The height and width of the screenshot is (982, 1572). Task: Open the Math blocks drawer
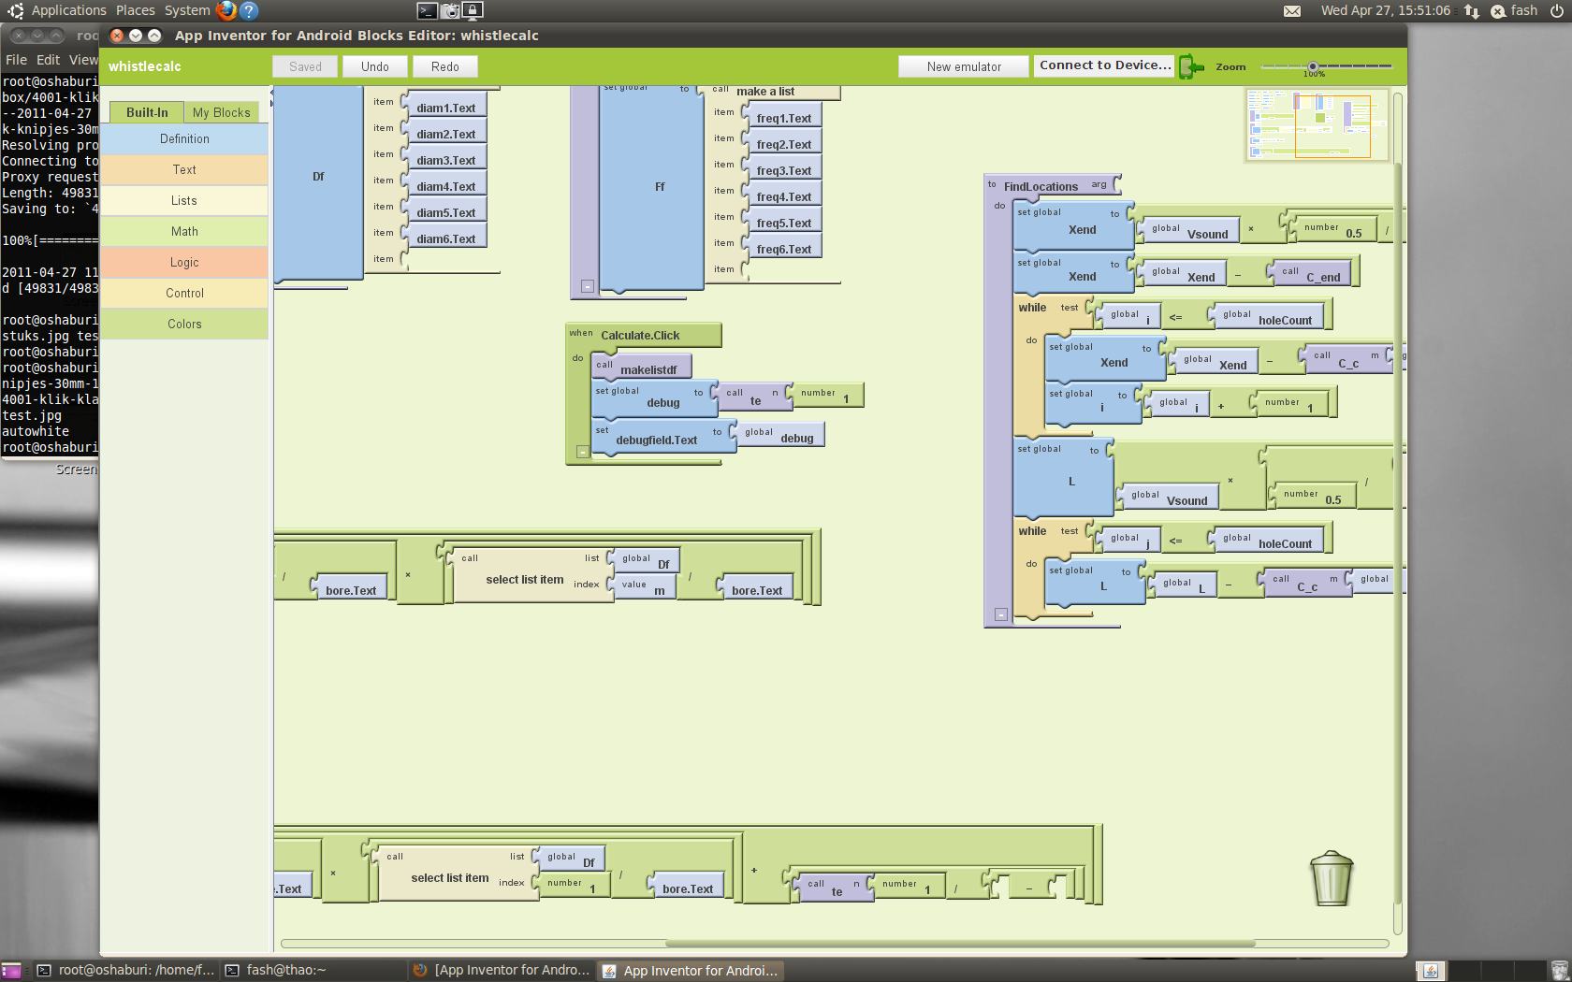point(184,231)
